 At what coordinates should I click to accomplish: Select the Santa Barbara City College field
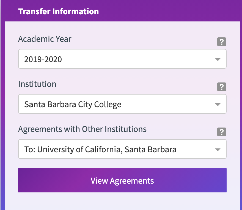[x=122, y=104]
